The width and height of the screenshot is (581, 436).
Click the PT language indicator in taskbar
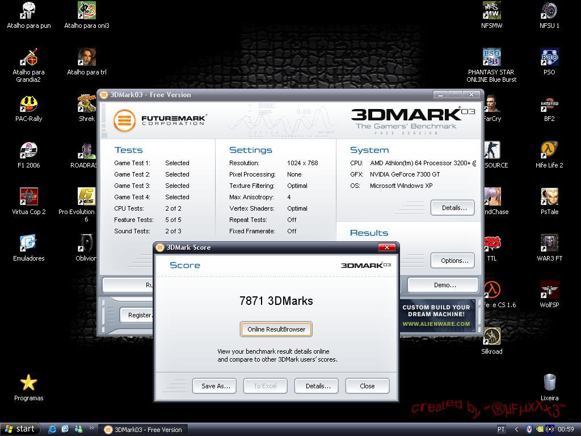tap(501, 429)
